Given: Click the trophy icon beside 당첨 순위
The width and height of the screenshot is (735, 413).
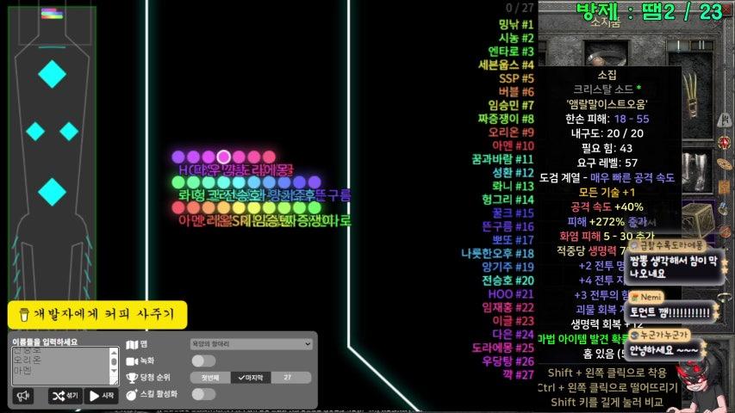Looking at the screenshot, I should tap(132, 378).
